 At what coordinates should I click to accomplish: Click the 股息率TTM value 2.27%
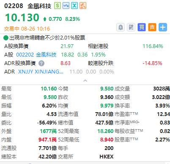(x=162, y=140)
